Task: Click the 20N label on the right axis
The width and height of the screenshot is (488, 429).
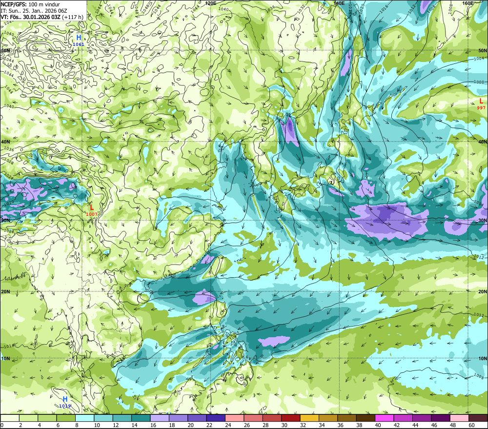Action: (x=483, y=292)
